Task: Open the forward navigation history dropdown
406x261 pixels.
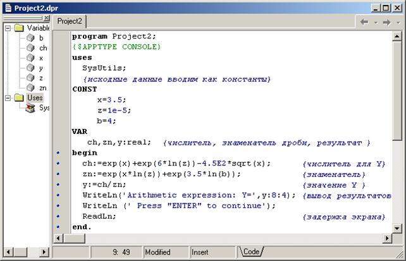Action: point(398,23)
